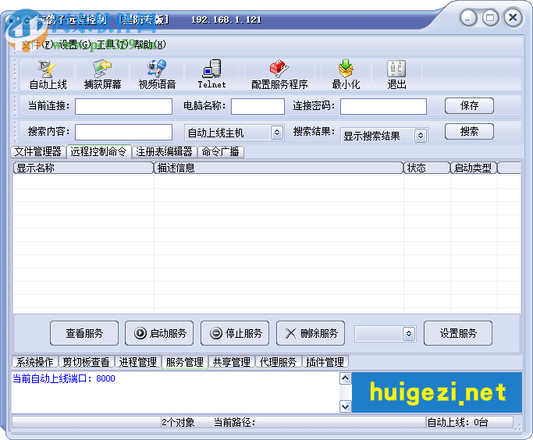Click the 保存 save button
Viewport: 533px width, 440px height.
(x=469, y=105)
